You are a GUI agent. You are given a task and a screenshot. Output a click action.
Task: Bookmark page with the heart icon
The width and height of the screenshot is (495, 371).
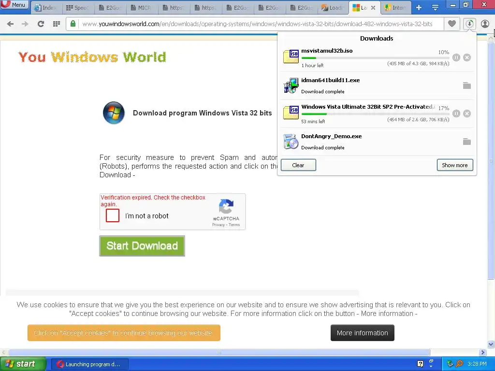452,24
